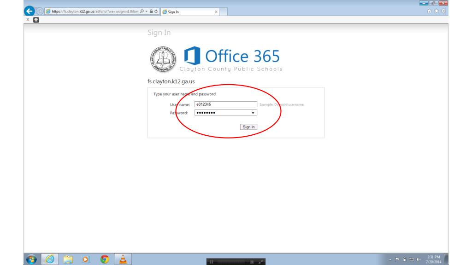The width and height of the screenshot is (472, 265).
Task: Launch Google Chrome from taskbar
Action: (105, 259)
